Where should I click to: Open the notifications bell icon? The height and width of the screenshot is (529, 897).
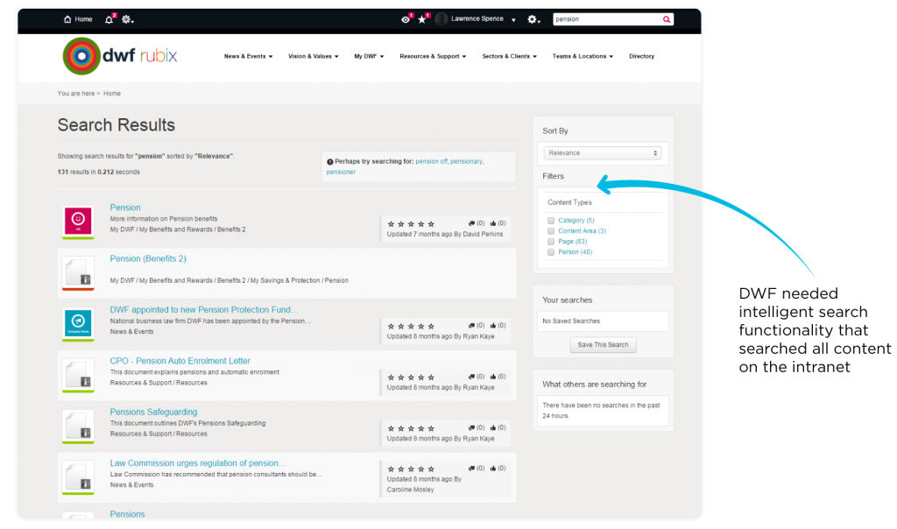(109, 19)
